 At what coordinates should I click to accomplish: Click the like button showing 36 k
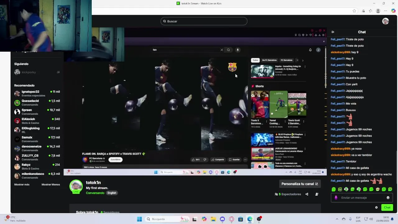[x=196, y=160]
